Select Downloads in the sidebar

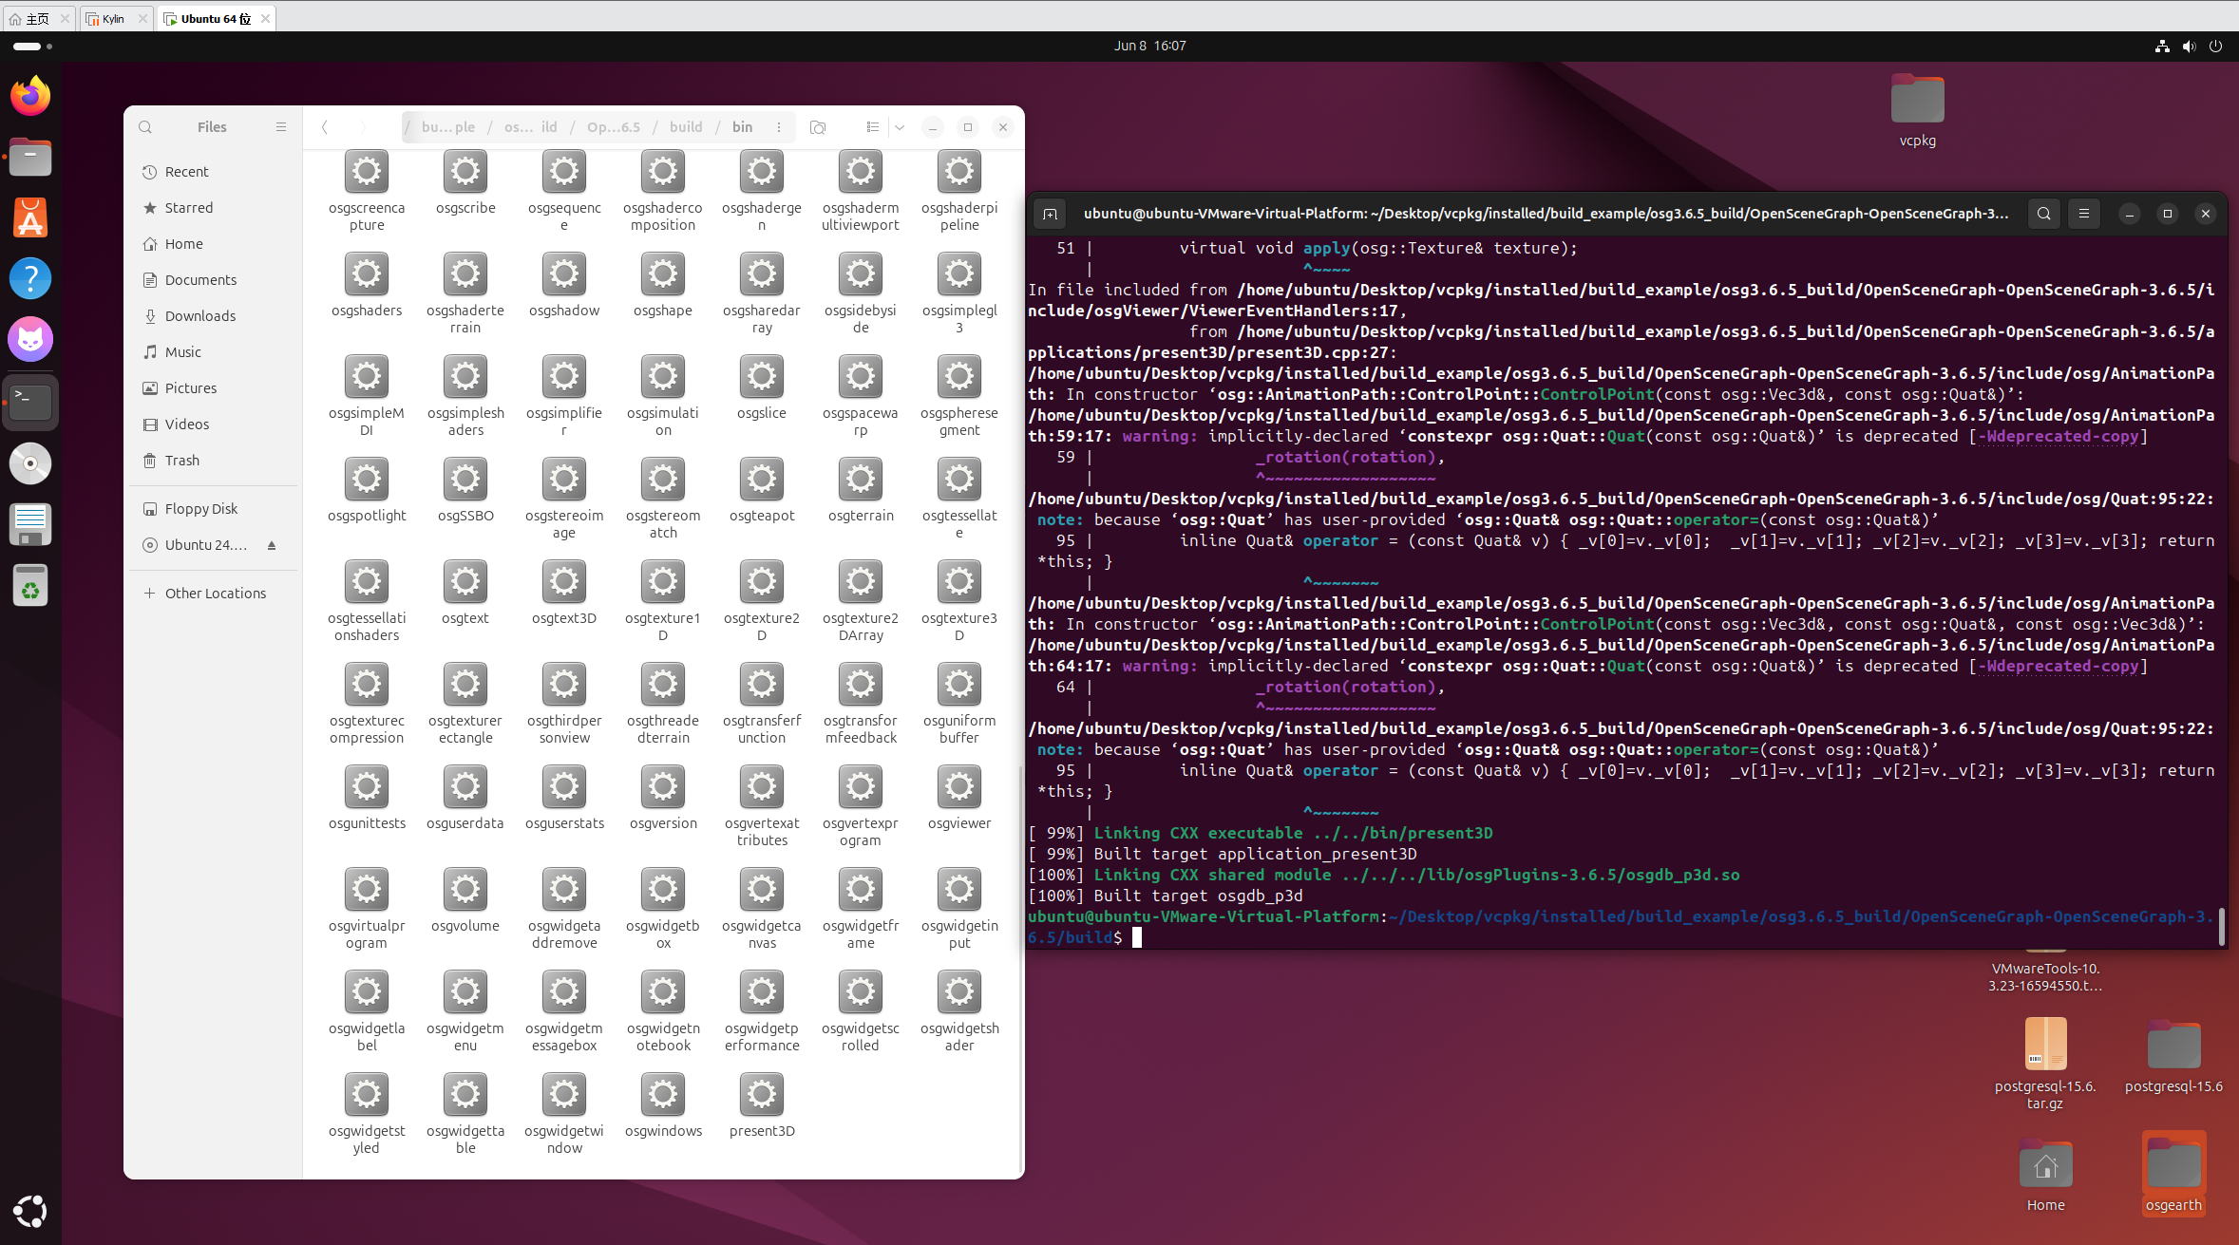pos(199,316)
